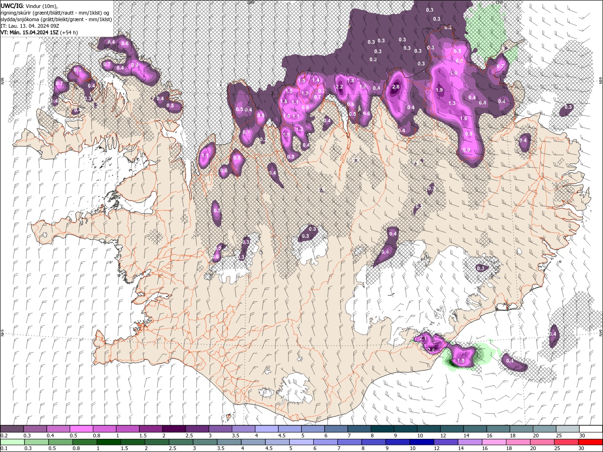603x452 pixels.
Task: Pick the upper legend swatch between 0.5 and 0.8
Action: 81,428
